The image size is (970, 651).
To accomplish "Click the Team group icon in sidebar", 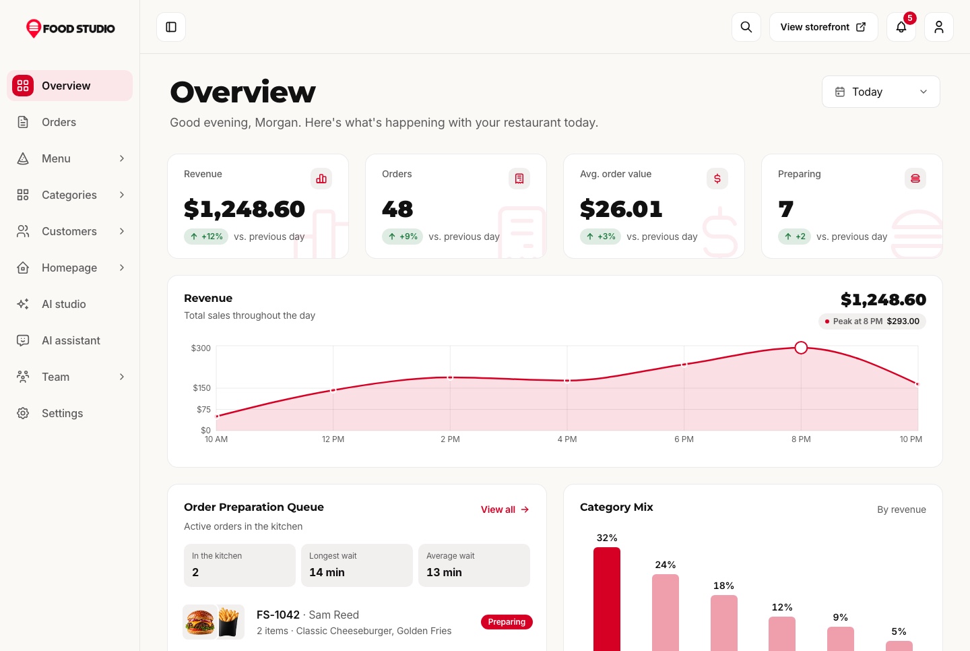I will pyautogui.click(x=23, y=377).
